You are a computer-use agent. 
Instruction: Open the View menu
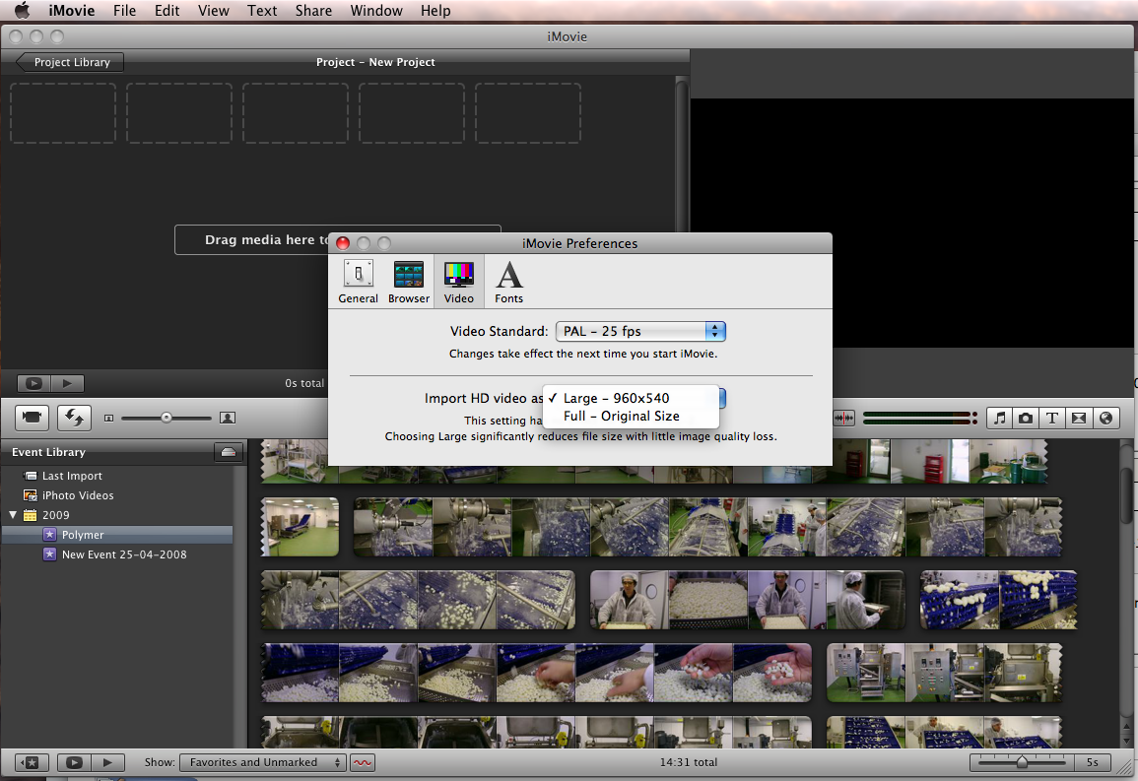tap(214, 10)
